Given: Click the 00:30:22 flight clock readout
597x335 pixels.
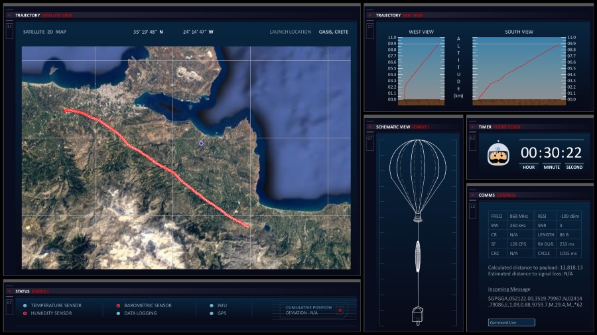Looking at the screenshot, I should point(551,153).
